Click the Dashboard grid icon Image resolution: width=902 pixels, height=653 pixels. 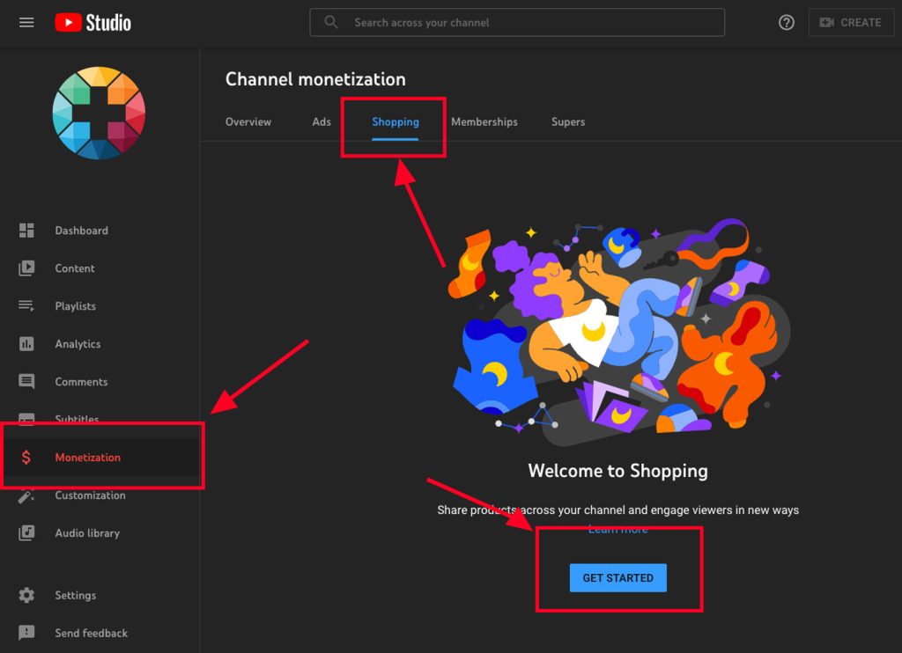pos(26,231)
